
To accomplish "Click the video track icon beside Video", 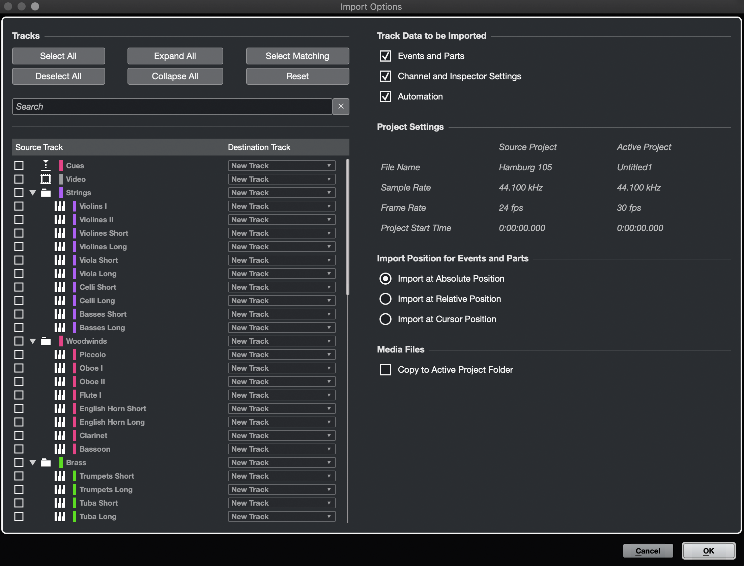I will (x=46, y=179).
